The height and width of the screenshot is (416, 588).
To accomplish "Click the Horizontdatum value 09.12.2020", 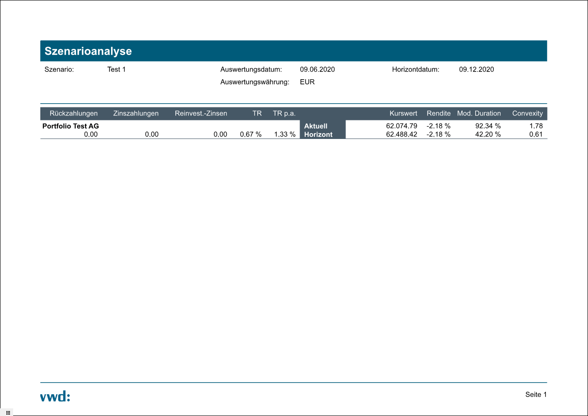I will pyautogui.click(x=477, y=70).
